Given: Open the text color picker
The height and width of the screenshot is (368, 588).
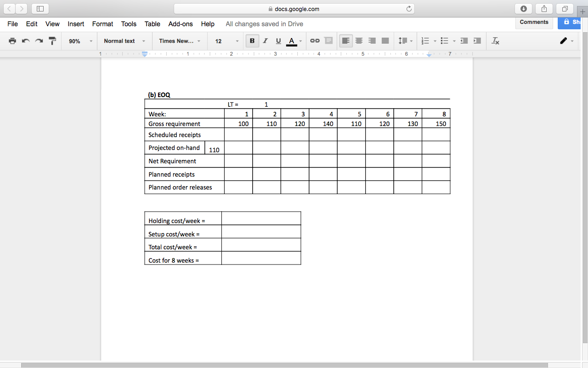Looking at the screenshot, I should click(292, 41).
